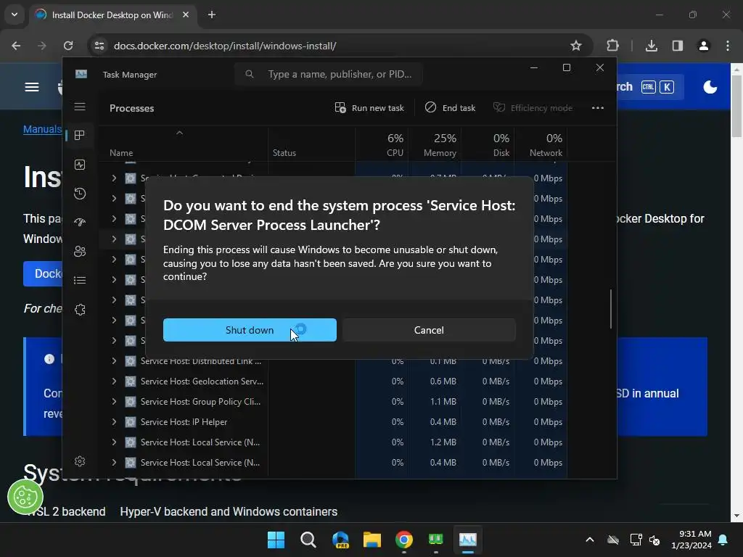743x557 pixels.
Task: Open the Services puzzle icon in sidebar
Action: [x=80, y=310]
